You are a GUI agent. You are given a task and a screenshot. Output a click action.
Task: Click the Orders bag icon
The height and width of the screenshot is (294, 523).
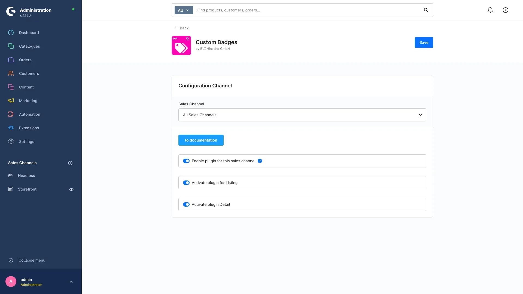(x=11, y=60)
